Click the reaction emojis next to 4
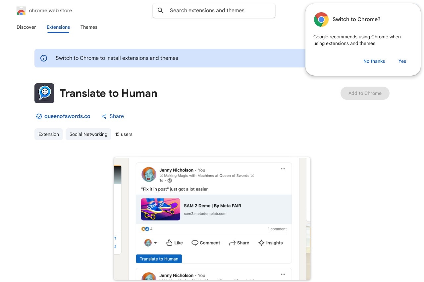 (145, 229)
